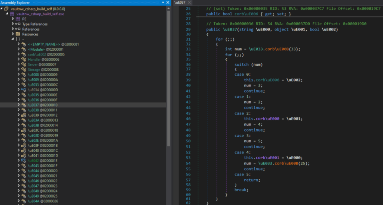This screenshot has width=383, height=205.
Task: Click the vaultnw_csharp_build_self assembly icon
Action: (6, 9)
